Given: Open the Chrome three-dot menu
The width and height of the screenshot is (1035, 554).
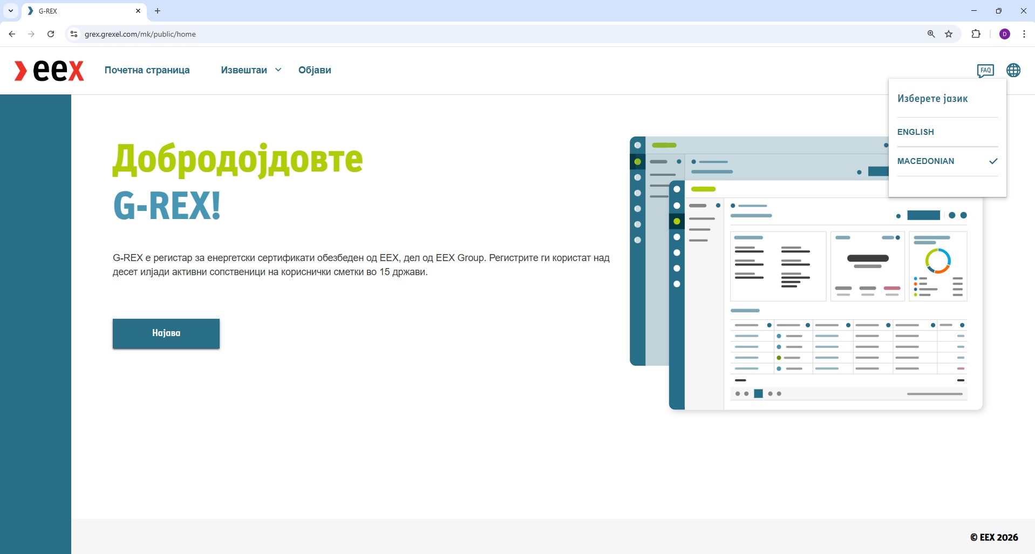Looking at the screenshot, I should coord(1024,34).
